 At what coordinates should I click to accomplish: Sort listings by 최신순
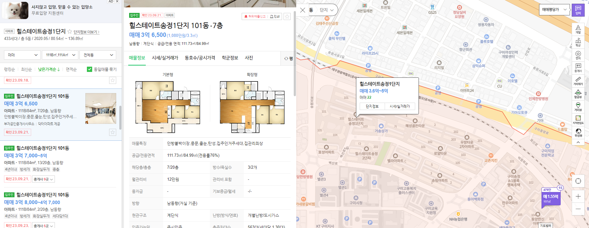tap(27, 69)
